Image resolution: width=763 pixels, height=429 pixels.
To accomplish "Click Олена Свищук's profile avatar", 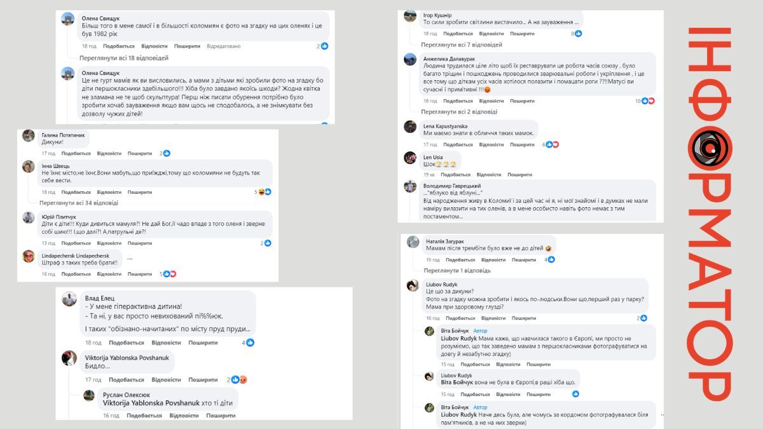I will 68,19.
